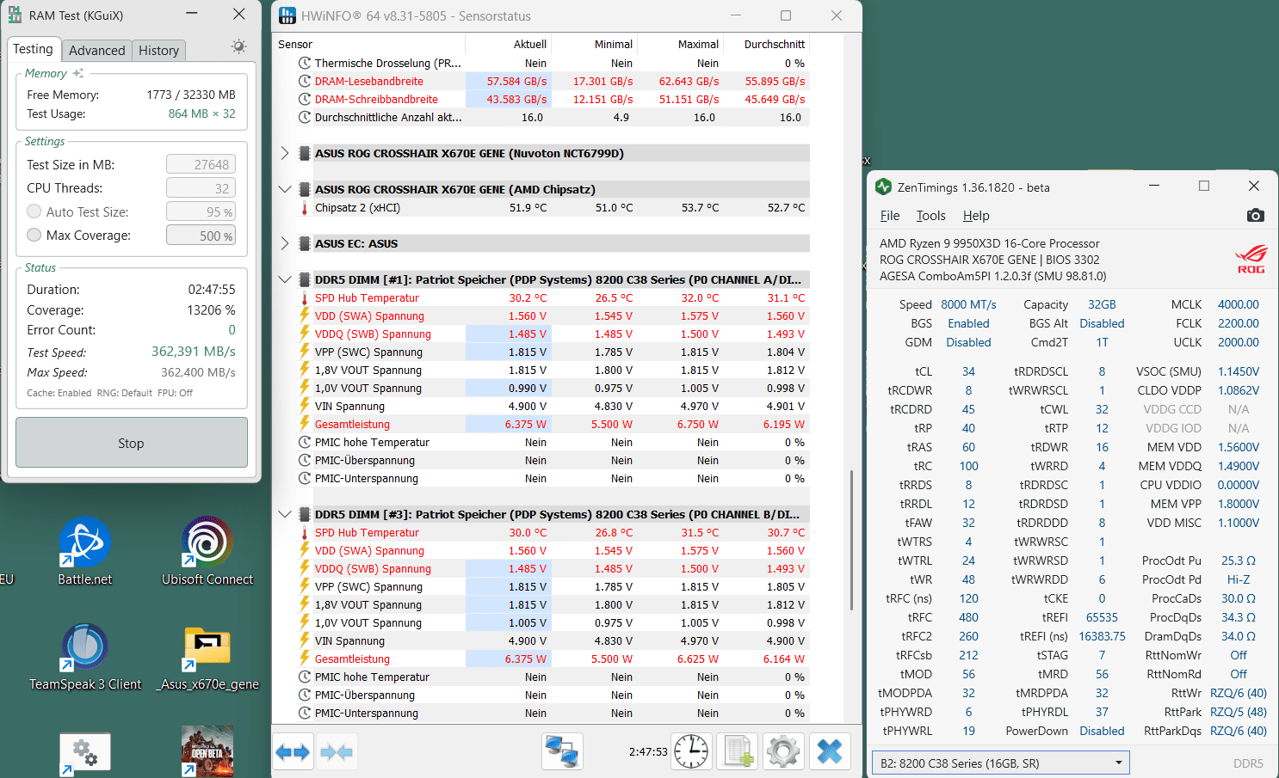Image resolution: width=1279 pixels, height=778 pixels.
Task: Open the File menu in ZenTimings
Action: [890, 216]
